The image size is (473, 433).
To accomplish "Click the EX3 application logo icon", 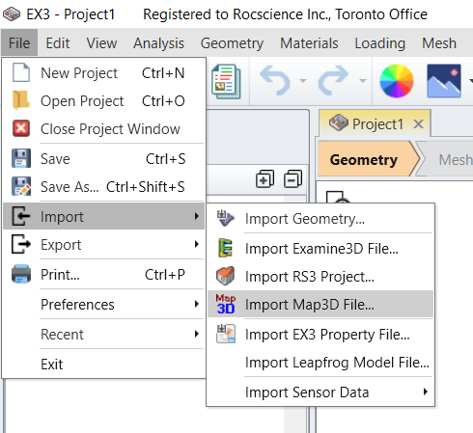I will tap(12, 14).
